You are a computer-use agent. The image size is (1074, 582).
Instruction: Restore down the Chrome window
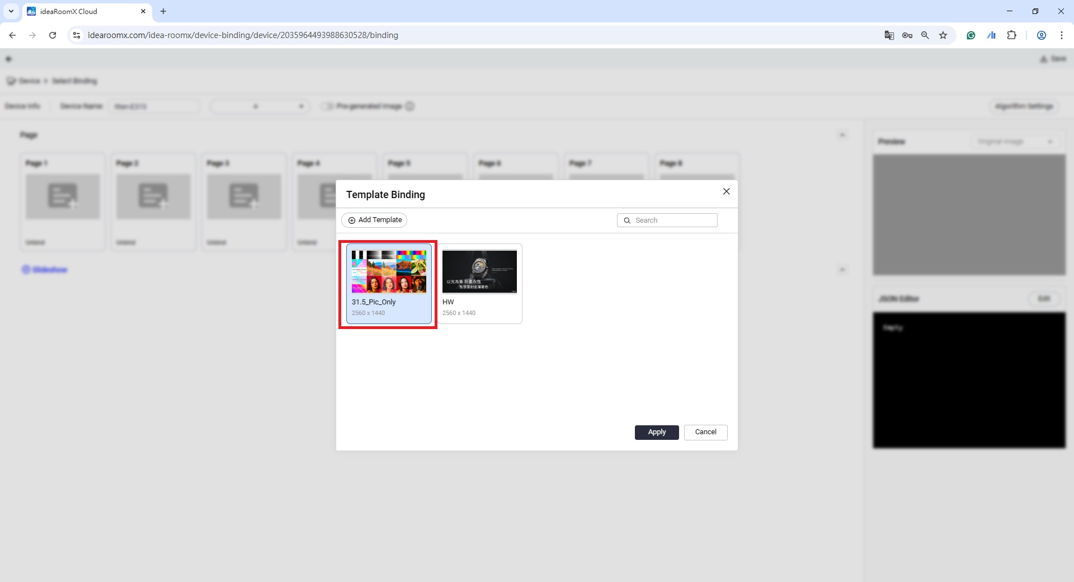click(1035, 11)
